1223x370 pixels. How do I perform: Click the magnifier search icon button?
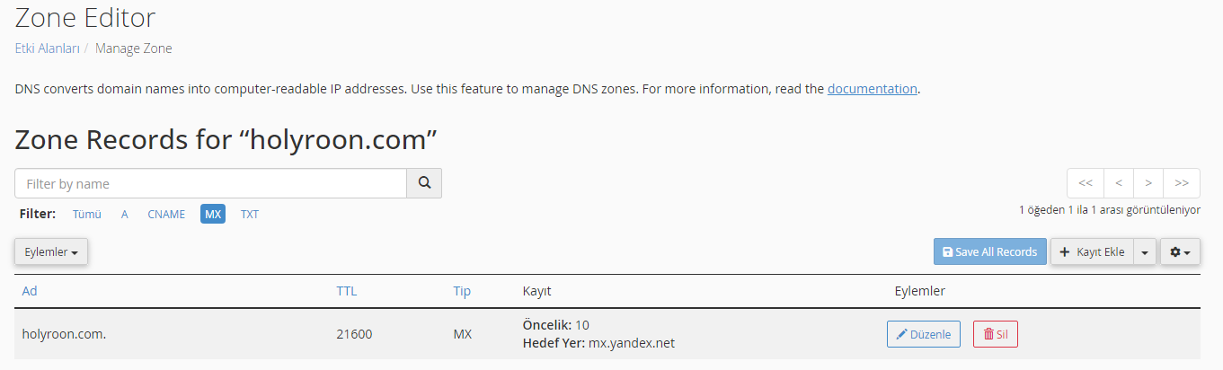coord(424,183)
